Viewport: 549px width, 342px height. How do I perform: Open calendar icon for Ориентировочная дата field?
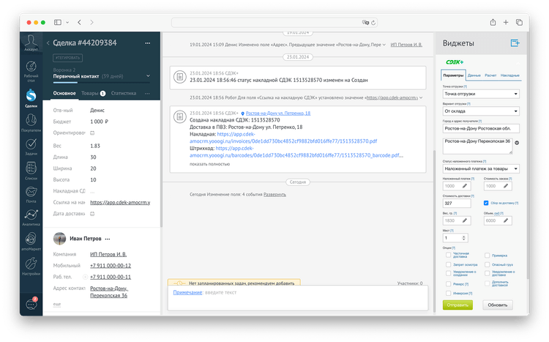click(92, 133)
